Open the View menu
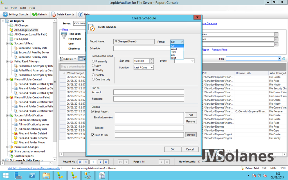This screenshot has width=288, height=180. (x=14, y=8)
